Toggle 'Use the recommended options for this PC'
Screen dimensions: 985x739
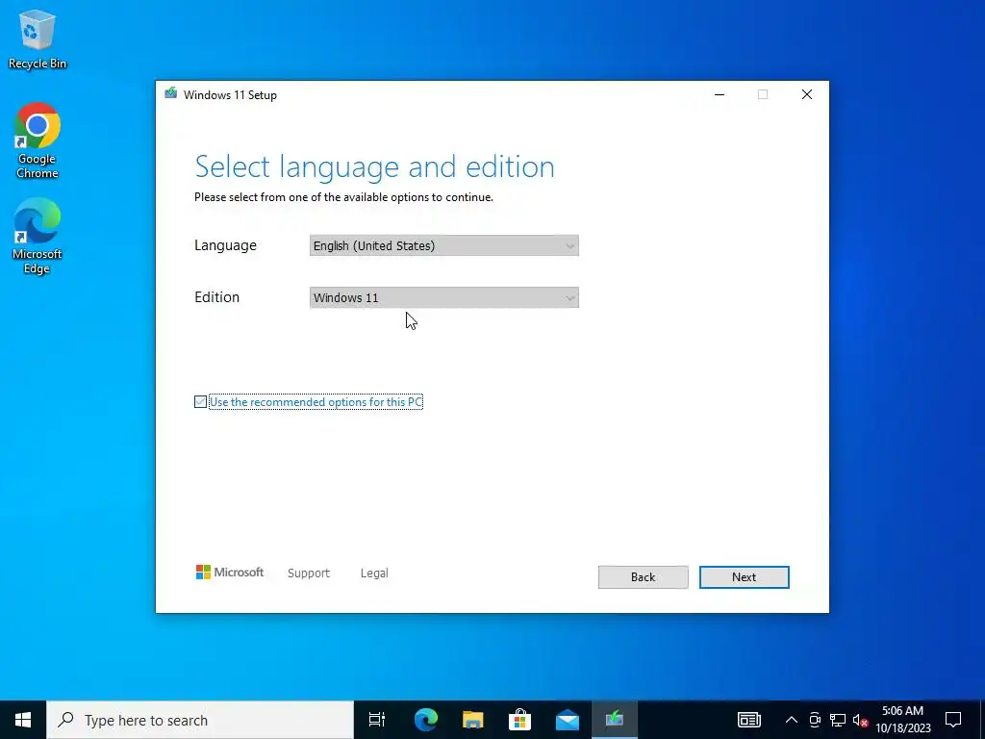click(x=309, y=401)
